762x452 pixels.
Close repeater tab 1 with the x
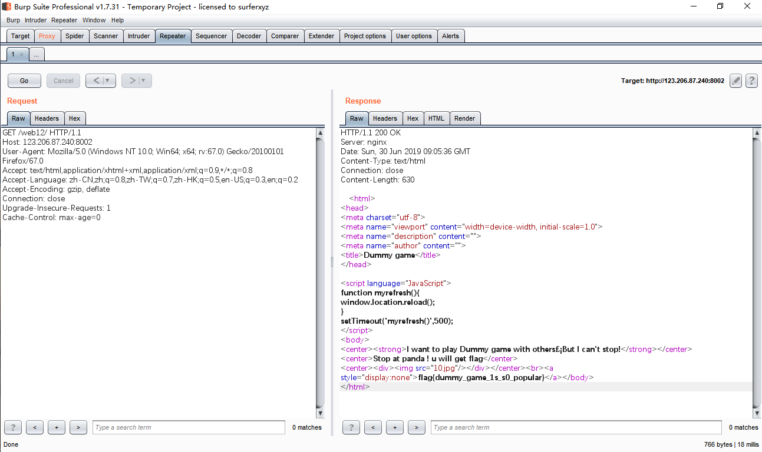pyautogui.click(x=21, y=54)
